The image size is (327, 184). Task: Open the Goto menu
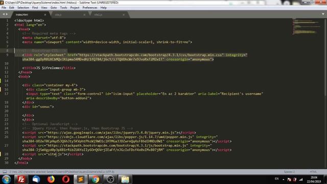(54, 8)
